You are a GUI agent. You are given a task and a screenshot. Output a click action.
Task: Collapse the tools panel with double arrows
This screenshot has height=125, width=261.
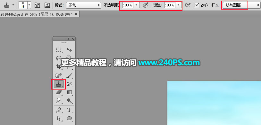click(x=67, y=39)
